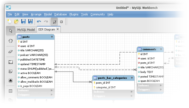Select the pointer arrow tool

pos(11,31)
